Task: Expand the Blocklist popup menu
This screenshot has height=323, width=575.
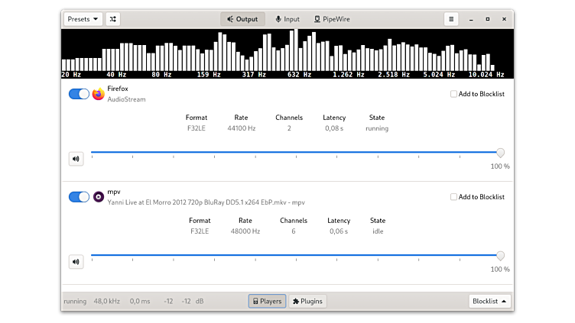Action: 489,301
